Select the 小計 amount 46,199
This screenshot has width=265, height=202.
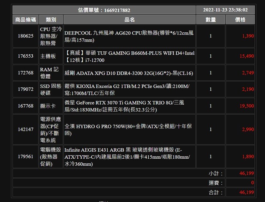pyautogui.click(x=247, y=173)
